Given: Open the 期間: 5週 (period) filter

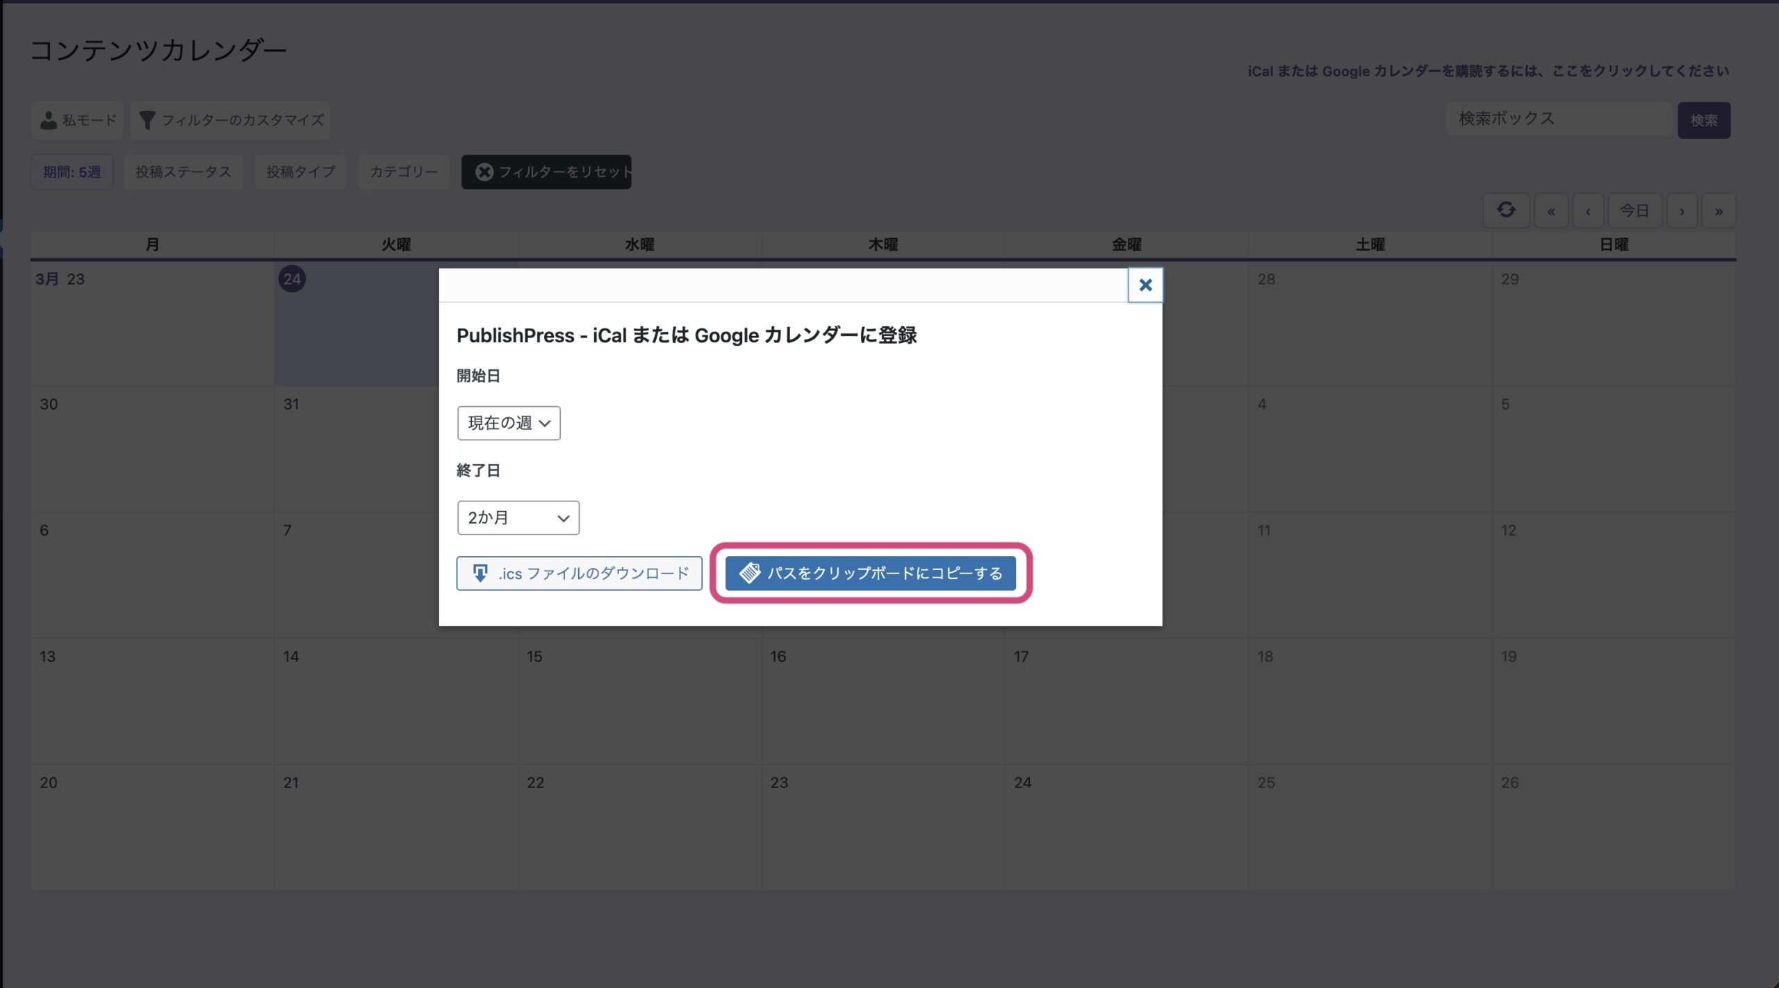Looking at the screenshot, I should 72,171.
